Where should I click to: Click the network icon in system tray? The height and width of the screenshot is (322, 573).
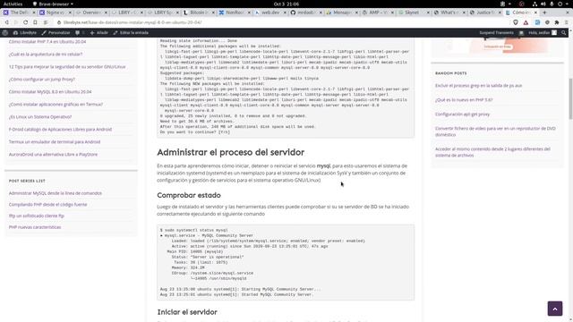pos(535,4)
